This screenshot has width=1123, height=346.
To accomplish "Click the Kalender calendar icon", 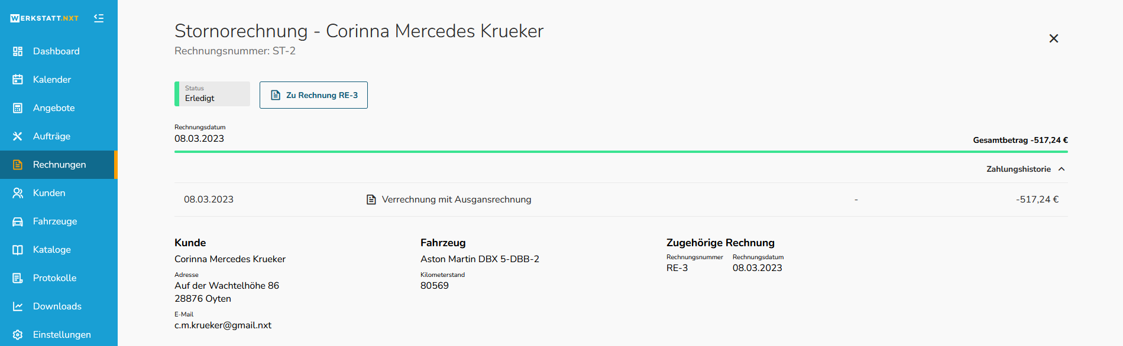I will click(18, 80).
